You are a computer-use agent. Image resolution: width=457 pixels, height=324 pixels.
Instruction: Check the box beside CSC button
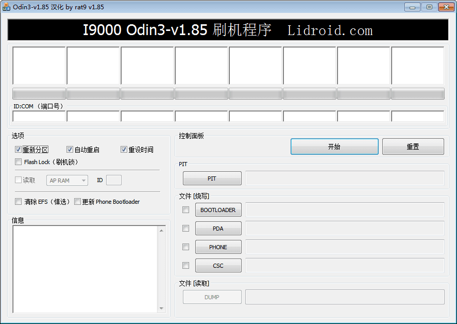pos(185,265)
